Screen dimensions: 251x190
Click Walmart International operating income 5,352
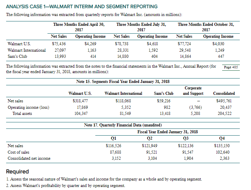pyautogui.click(x=126, y=107)
